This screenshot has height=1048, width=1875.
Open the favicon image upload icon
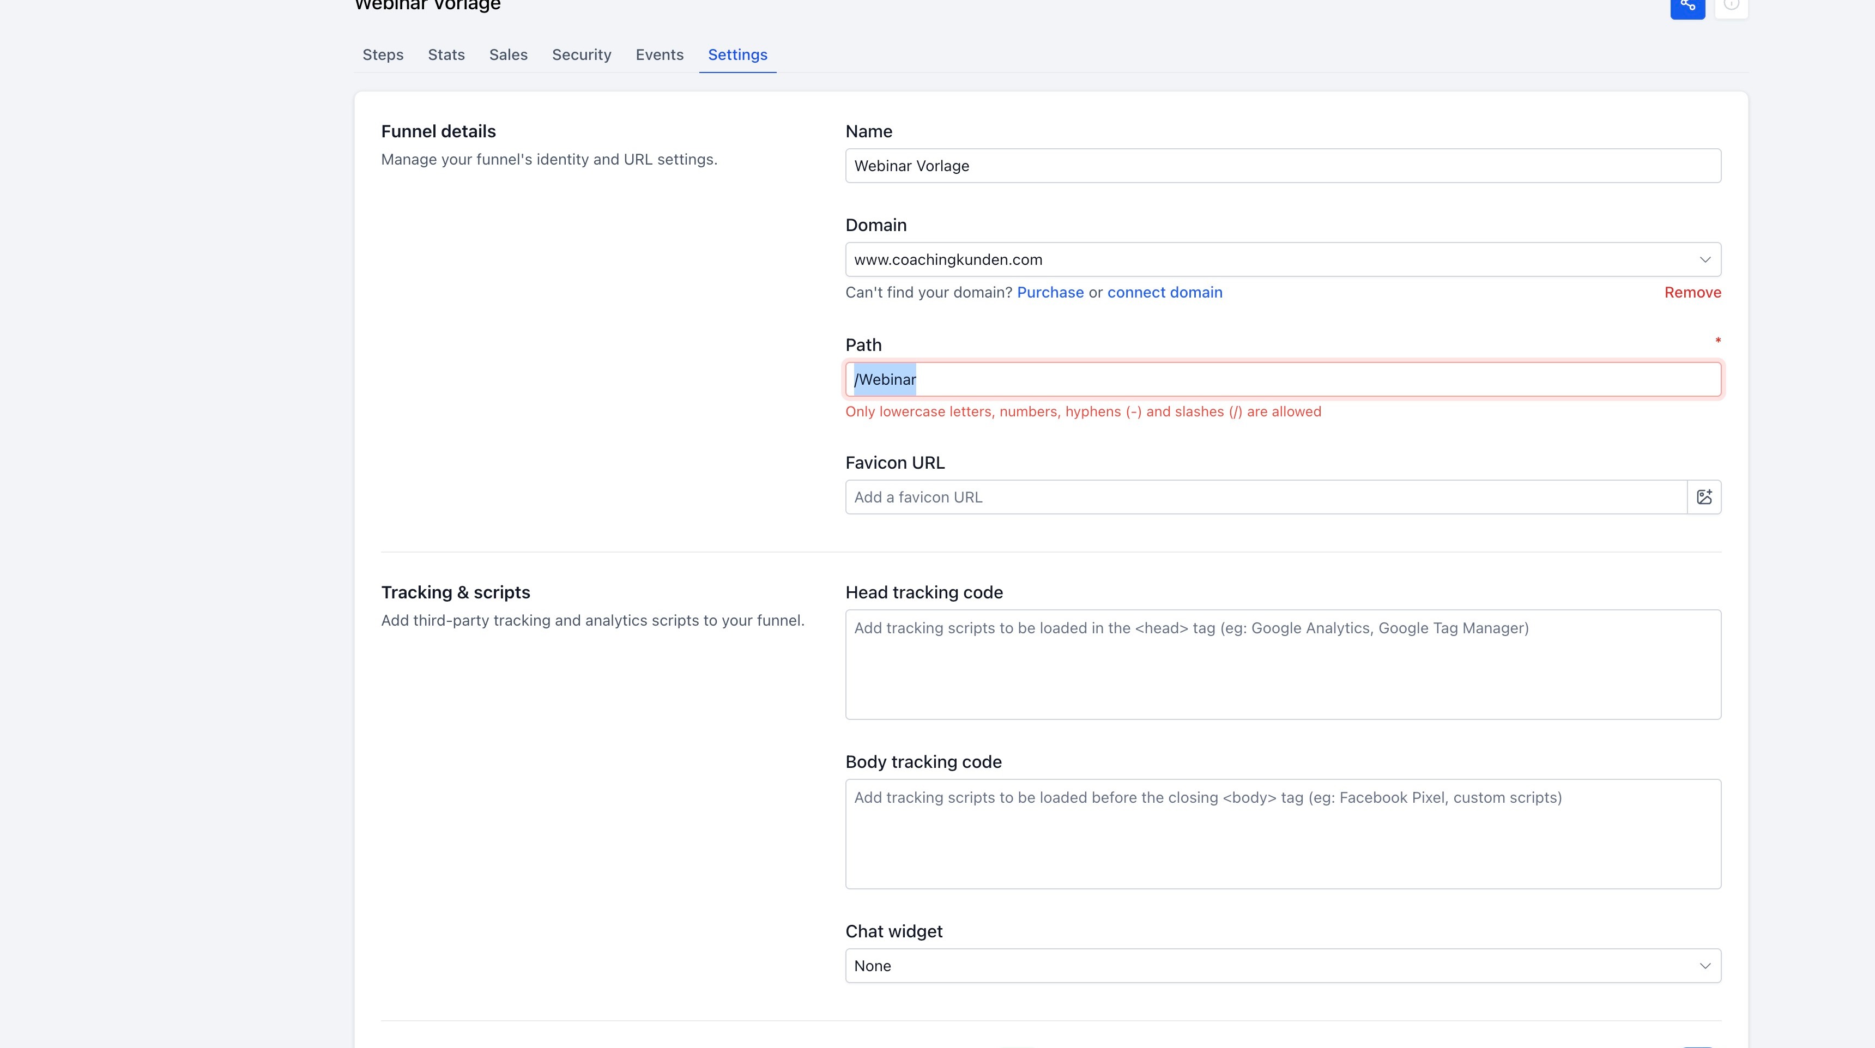[1704, 497]
